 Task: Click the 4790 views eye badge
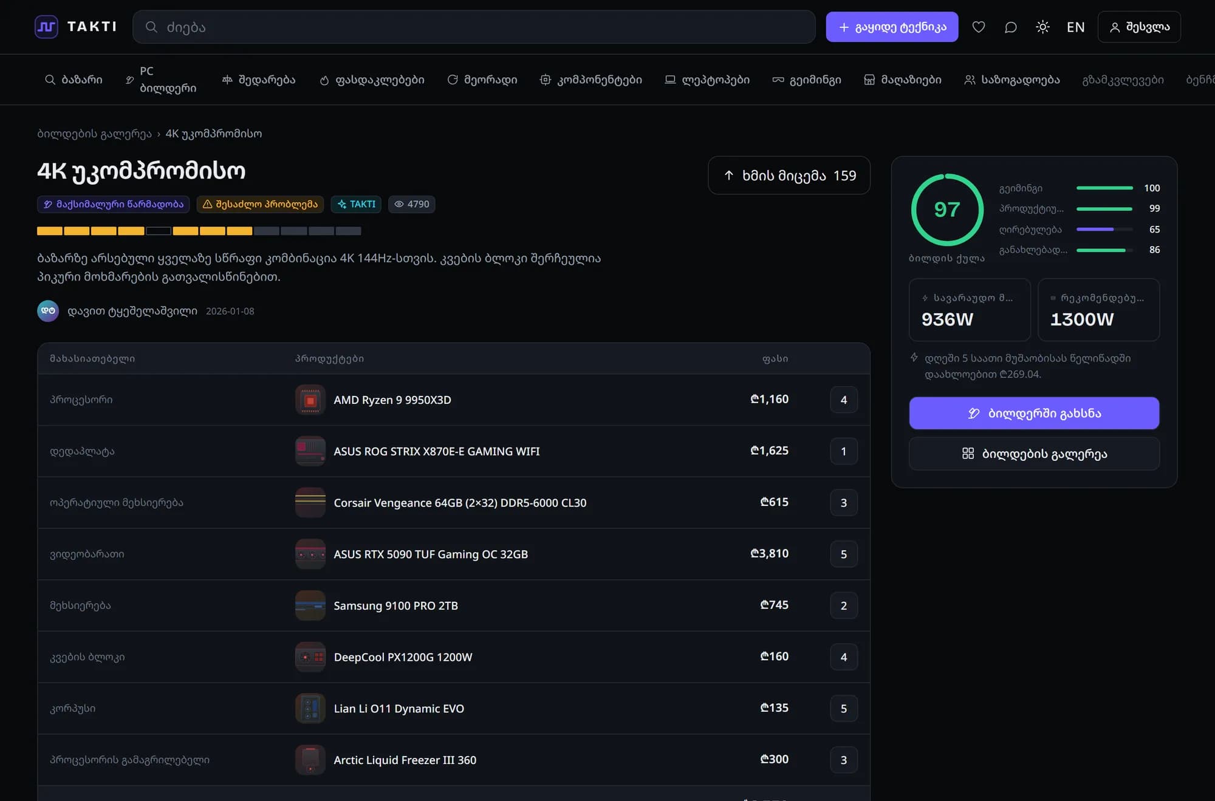tap(411, 204)
